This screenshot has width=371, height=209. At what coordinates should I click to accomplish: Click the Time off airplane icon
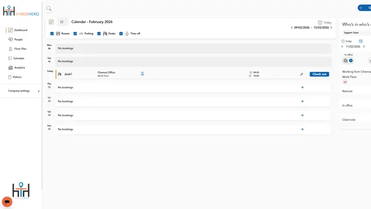(127, 34)
